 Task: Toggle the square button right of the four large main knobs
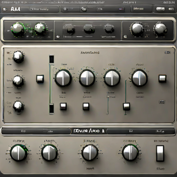point(162,78)
